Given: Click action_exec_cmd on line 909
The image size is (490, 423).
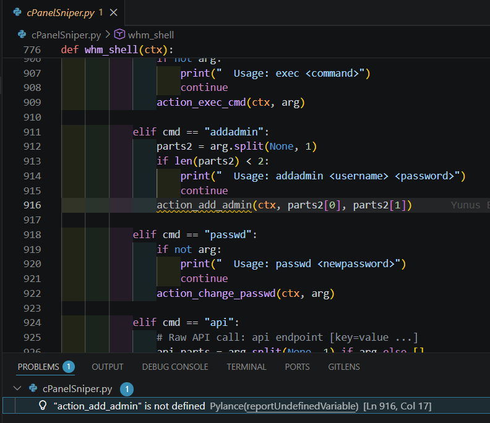Looking at the screenshot, I should [201, 103].
